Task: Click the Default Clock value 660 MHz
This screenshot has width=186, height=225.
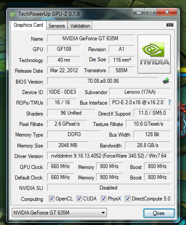Action: click(60, 177)
